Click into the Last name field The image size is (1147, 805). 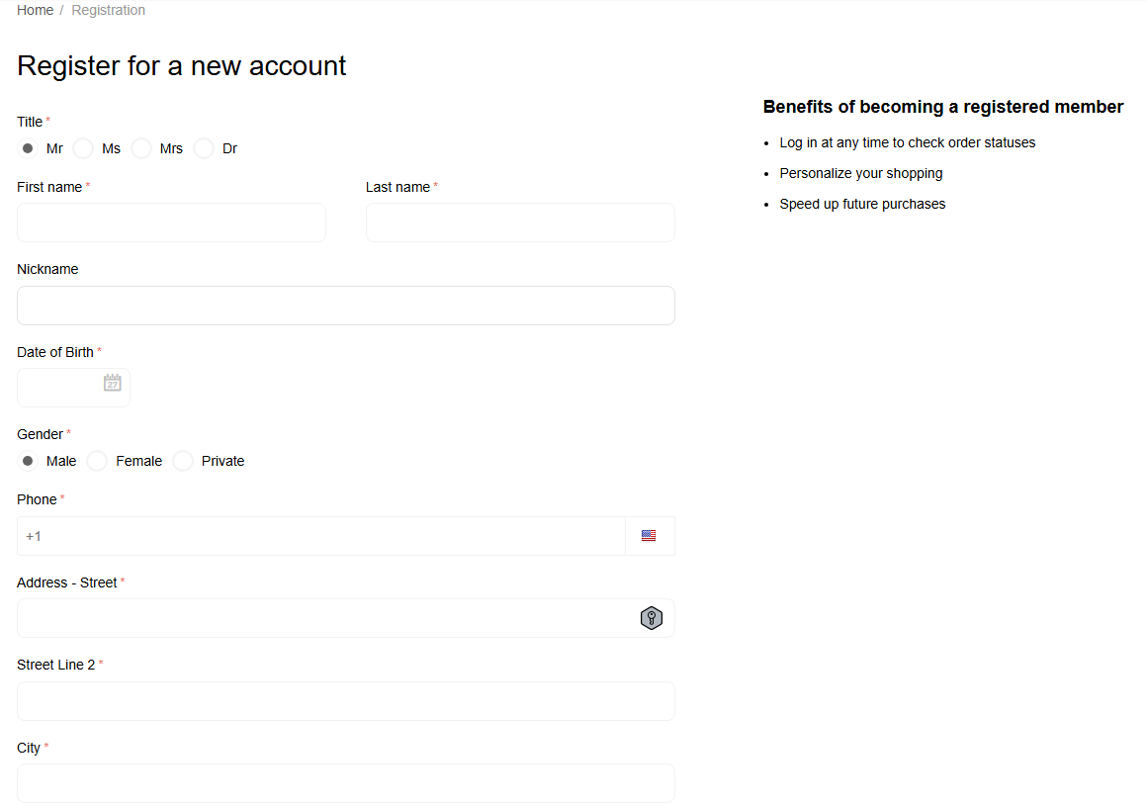520,223
